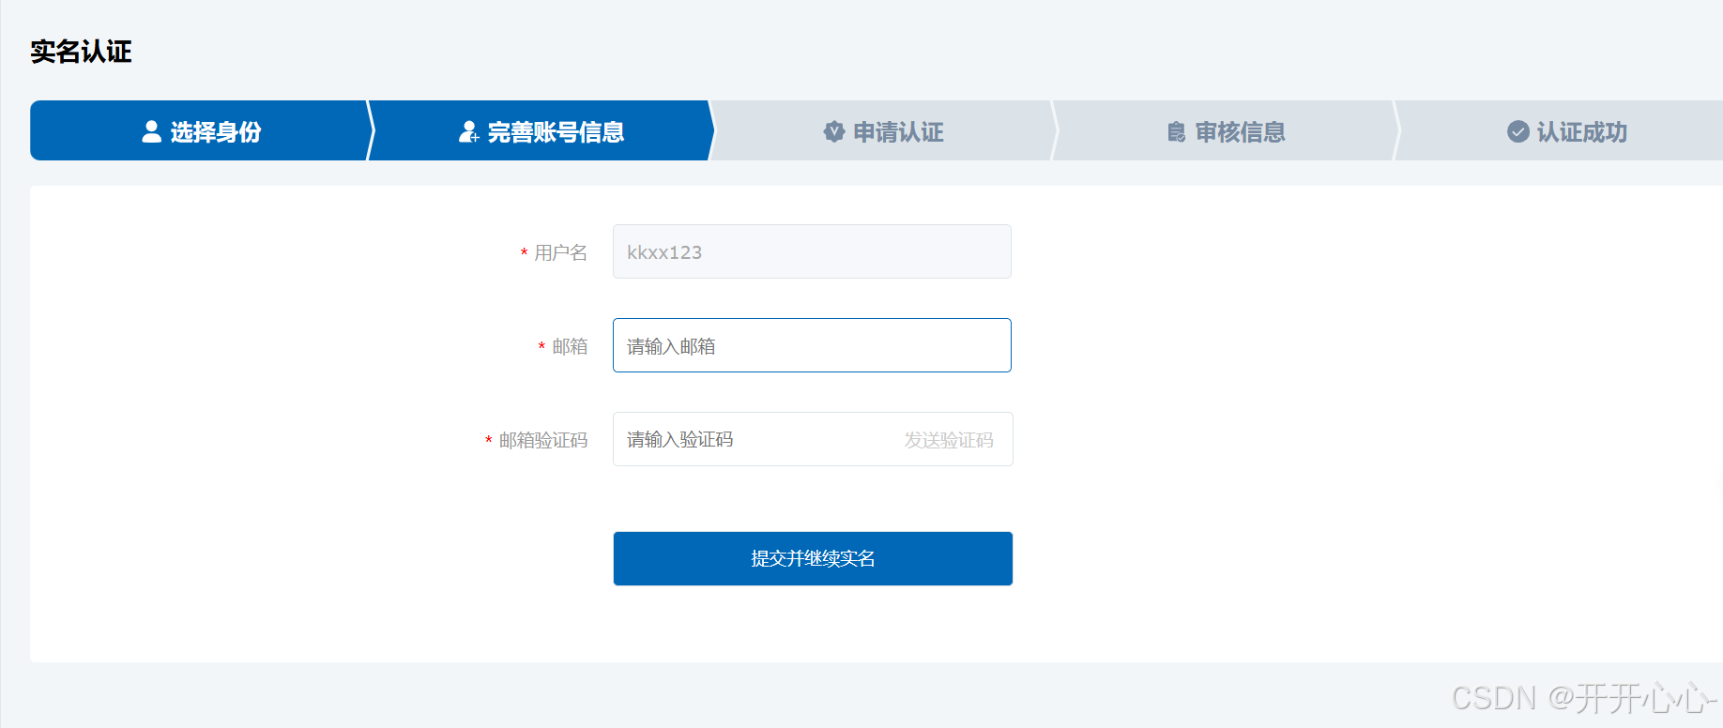
Task: Click the 邮箱验证码 field label
Action: click(543, 440)
